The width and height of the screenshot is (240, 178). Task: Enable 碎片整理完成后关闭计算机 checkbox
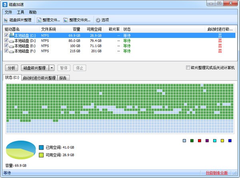tap(188, 68)
